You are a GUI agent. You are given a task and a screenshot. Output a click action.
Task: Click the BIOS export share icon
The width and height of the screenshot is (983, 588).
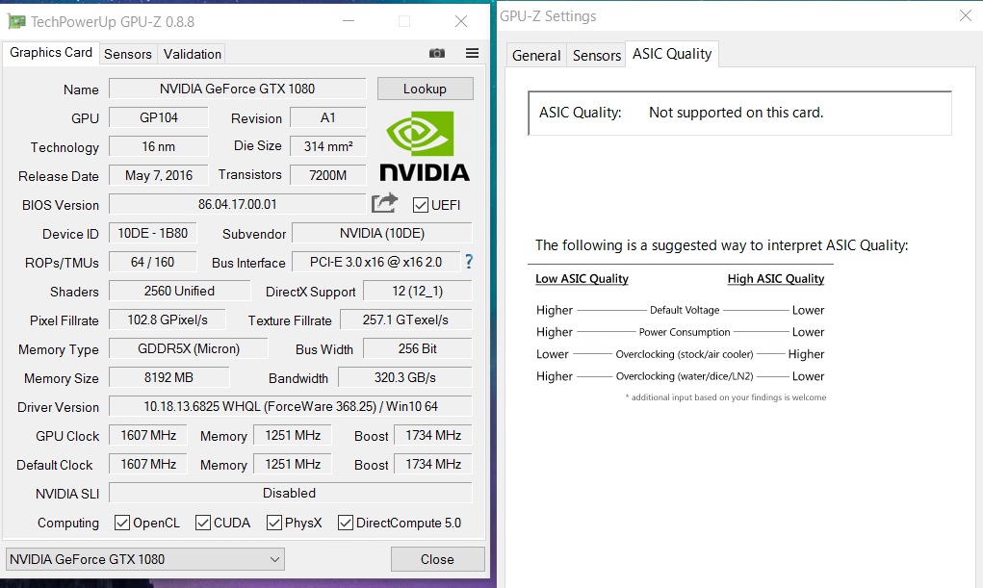point(384,203)
